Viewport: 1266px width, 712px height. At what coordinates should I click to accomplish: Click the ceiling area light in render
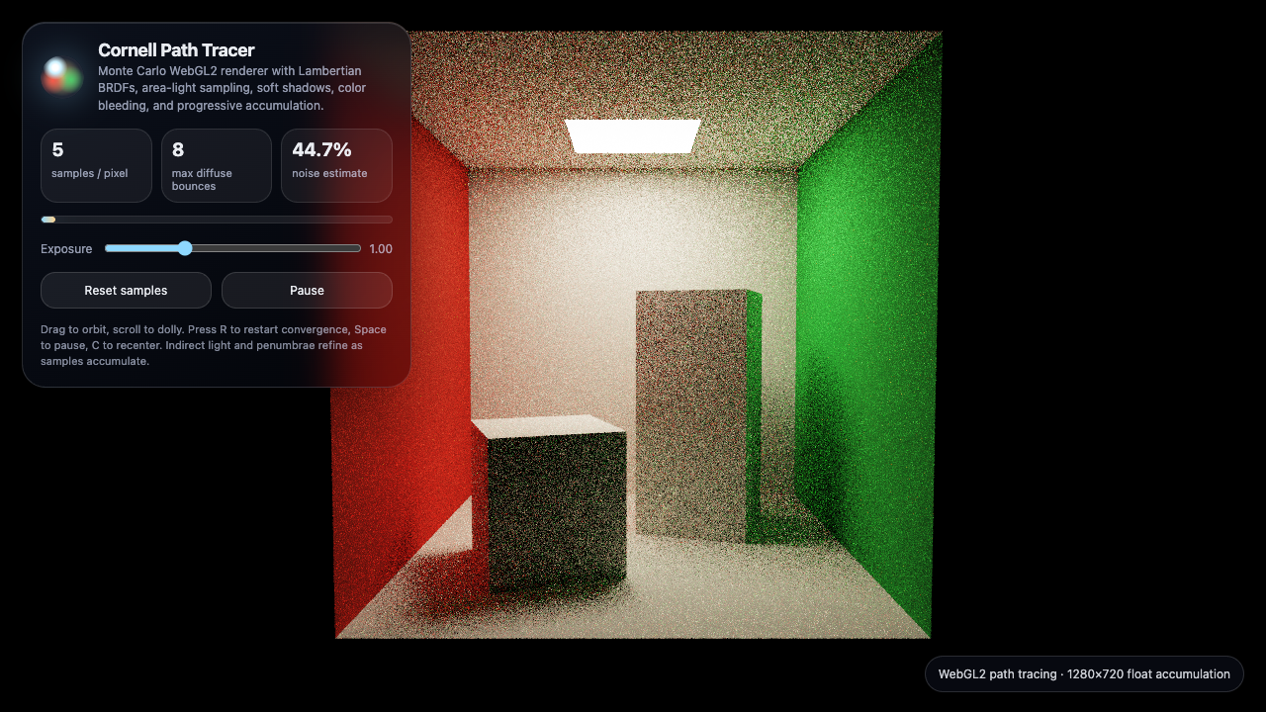click(633, 136)
